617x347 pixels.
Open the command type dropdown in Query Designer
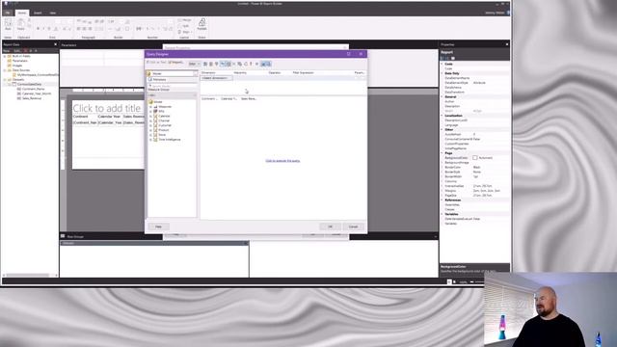point(195,64)
